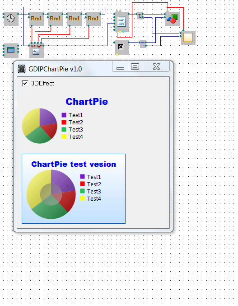Click the first Rnd random node

(37, 19)
